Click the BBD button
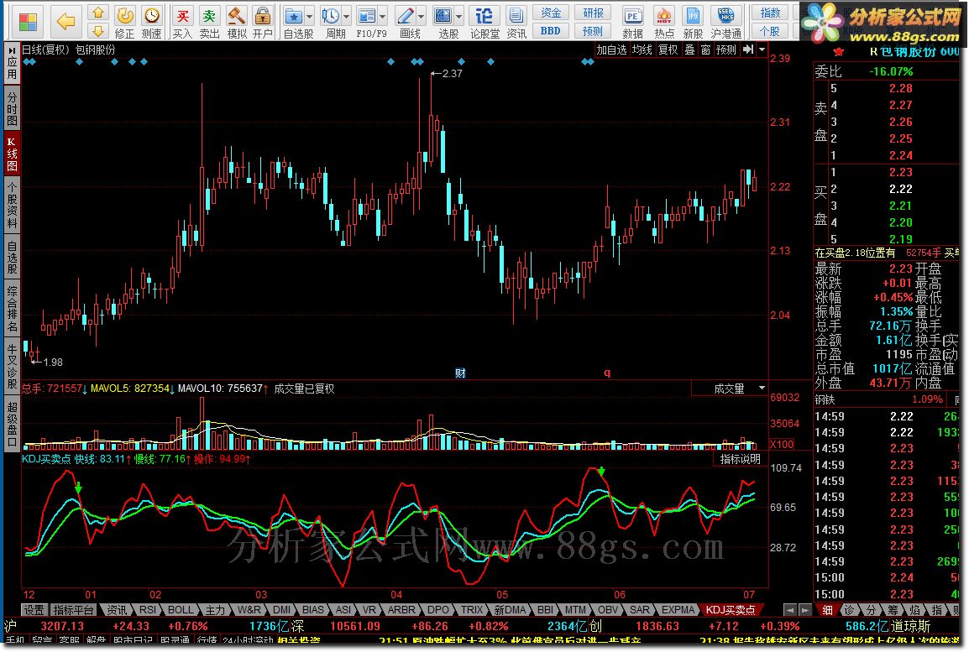The height and width of the screenshot is (652, 969). [x=551, y=30]
